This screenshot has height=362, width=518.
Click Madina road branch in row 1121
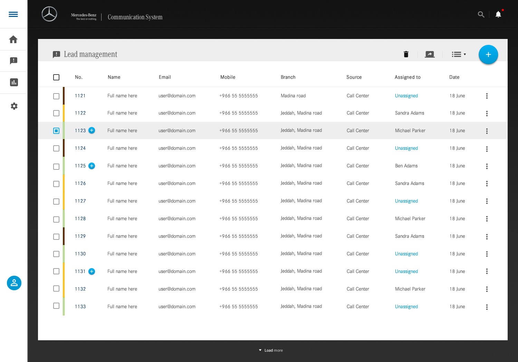293,96
